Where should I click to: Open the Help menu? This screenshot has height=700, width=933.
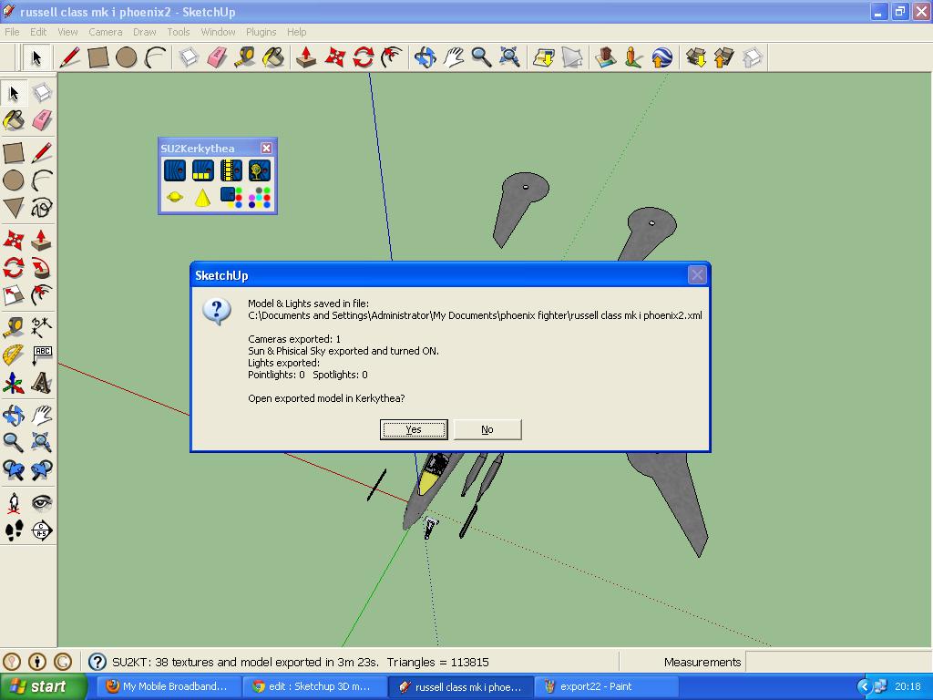[296, 32]
